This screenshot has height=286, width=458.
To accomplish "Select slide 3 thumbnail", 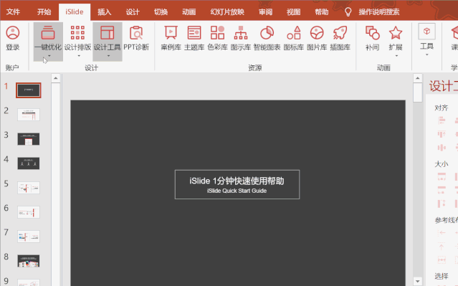I will tap(29, 139).
